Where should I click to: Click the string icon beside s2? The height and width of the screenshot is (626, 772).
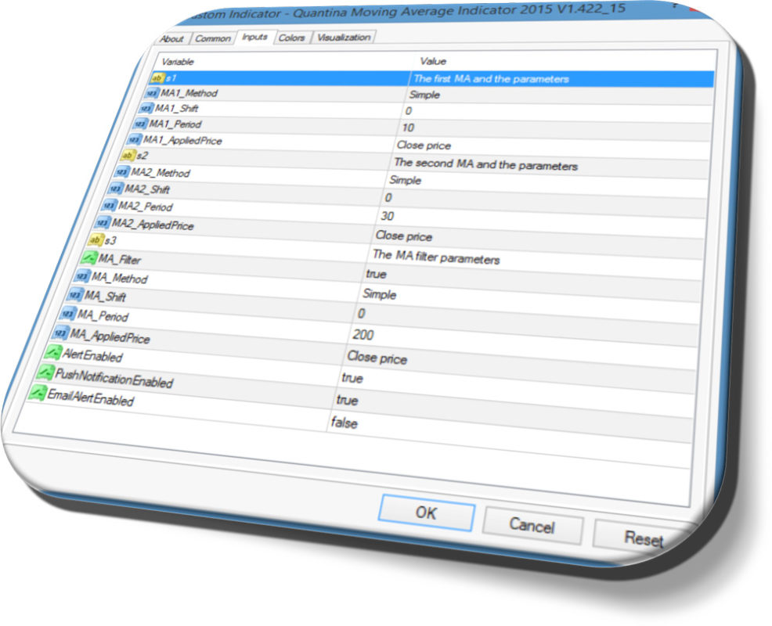tap(128, 156)
